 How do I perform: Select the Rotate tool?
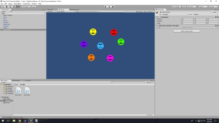10,7
